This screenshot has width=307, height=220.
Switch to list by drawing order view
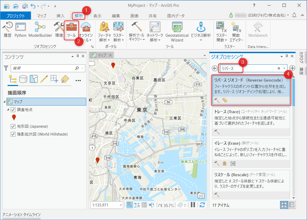[x=13, y=79]
